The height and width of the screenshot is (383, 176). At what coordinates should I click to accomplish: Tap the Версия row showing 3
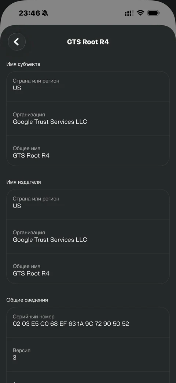88,355
